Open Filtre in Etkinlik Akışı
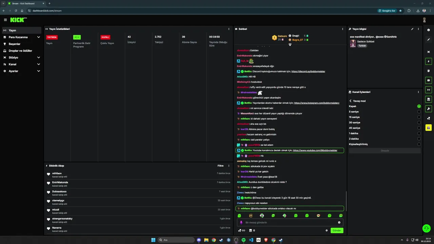 220,166
